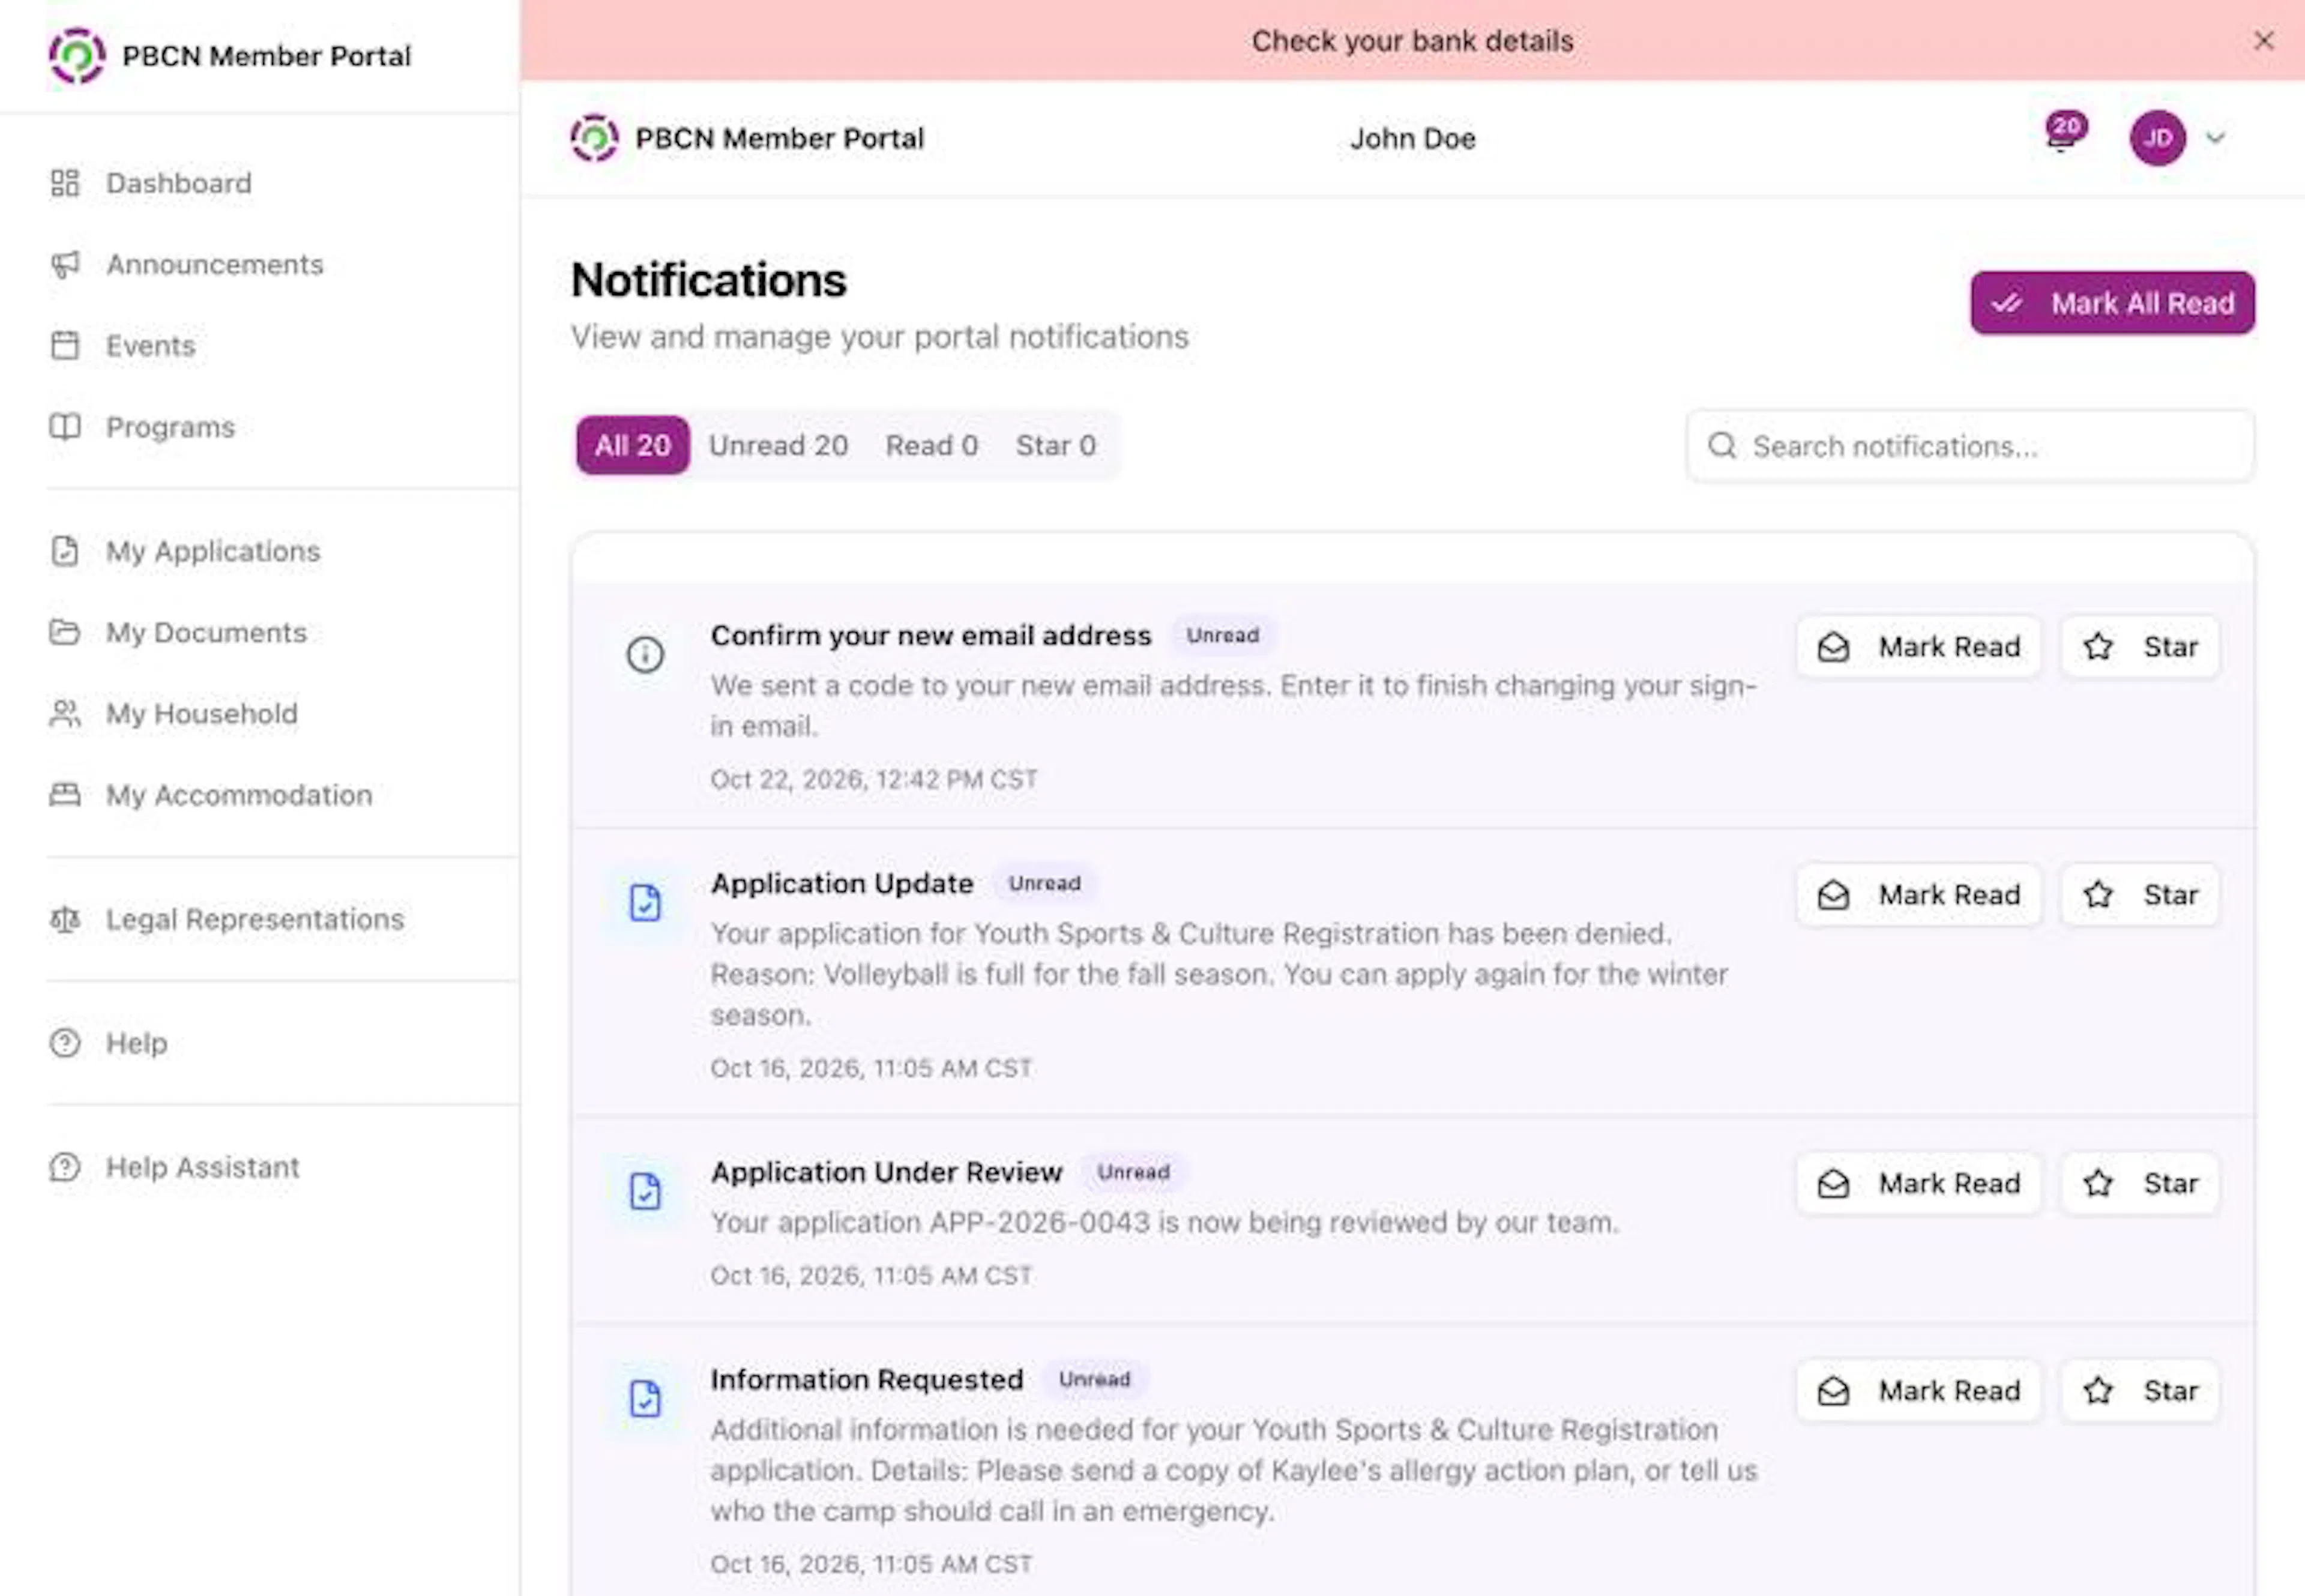The width and height of the screenshot is (2305, 1596).
Task: Mark Read the Information Requested notification
Action: [x=1918, y=1391]
